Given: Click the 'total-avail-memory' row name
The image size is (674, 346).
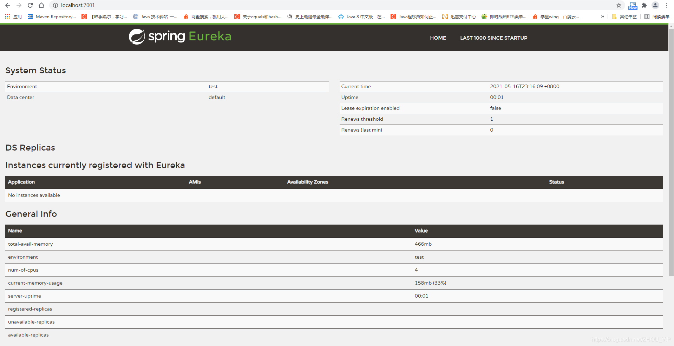Looking at the screenshot, I should click(31, 244).
